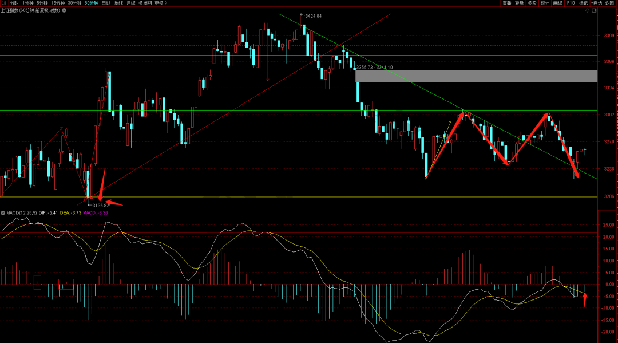Add to watchlist with +自选
This screenshot has height=343, width=618.
point(595,3)
